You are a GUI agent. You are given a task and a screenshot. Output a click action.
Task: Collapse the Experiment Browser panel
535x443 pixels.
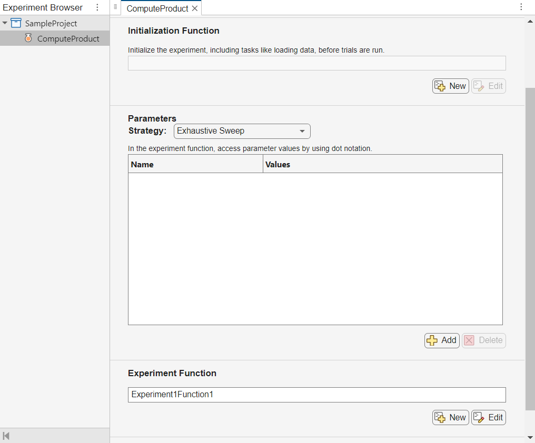(6, 436)
